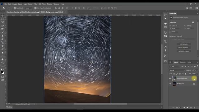Select the Eyedropper tool
The height and width of the screenshot is (112, 199).
coord(2,29)
